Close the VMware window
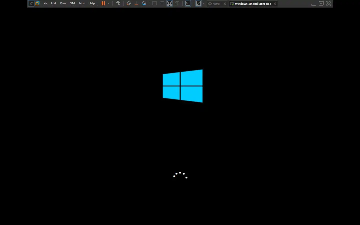This screenshot has width=360, height=225. click(329, 3)
